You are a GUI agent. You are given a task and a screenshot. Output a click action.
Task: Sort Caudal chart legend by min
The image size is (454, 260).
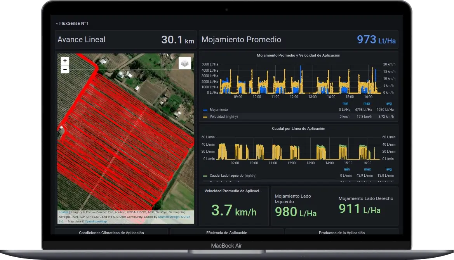click(x=346, y=169)
